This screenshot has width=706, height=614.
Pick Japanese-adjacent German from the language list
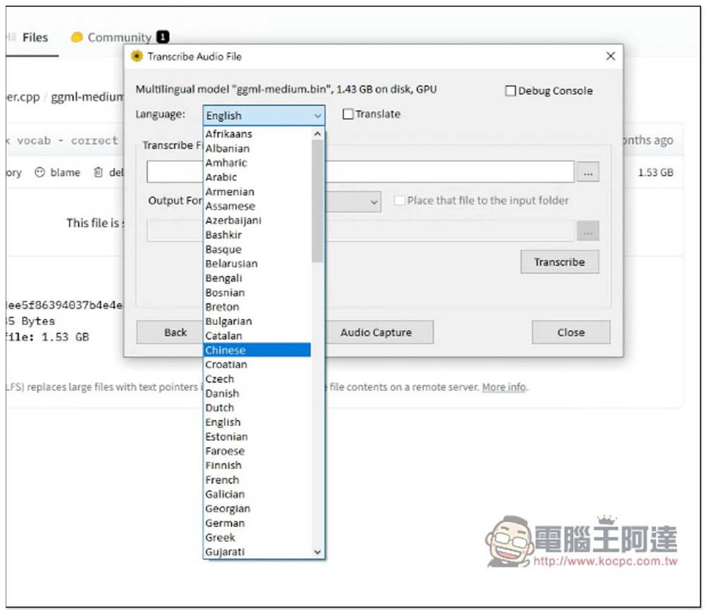[x=225, y=523]
